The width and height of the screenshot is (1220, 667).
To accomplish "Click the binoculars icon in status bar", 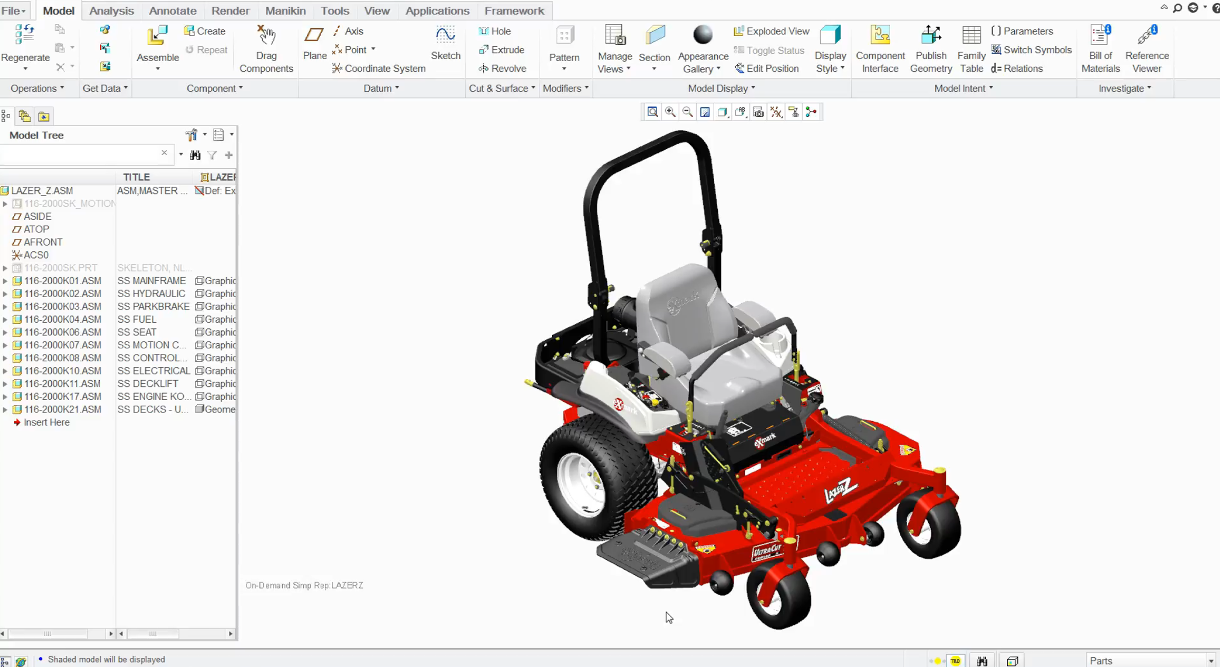I will click(x=981, y=661).
